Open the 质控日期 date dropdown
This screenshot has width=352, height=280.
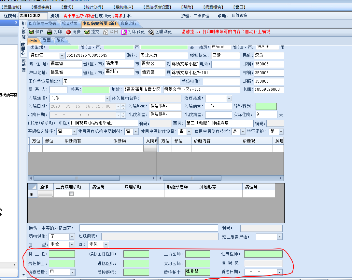coord(279,272)
